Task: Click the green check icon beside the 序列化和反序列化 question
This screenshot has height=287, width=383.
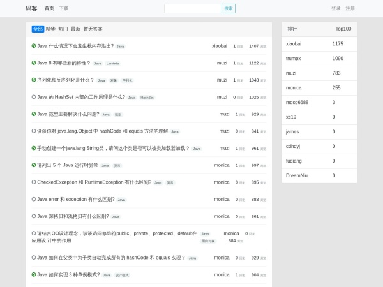Action: pyautogui.click(x=34, y=80)
